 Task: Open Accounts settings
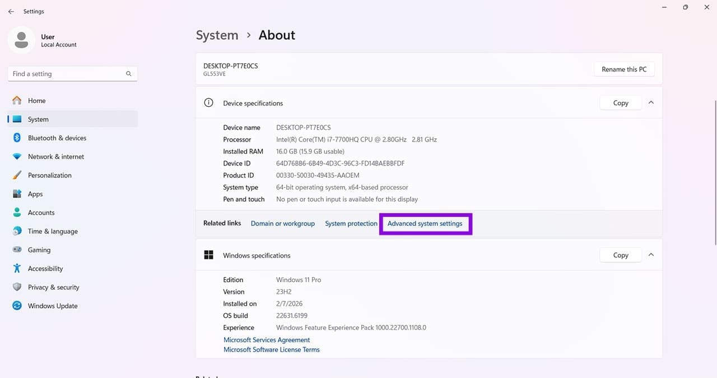(73, 212)
